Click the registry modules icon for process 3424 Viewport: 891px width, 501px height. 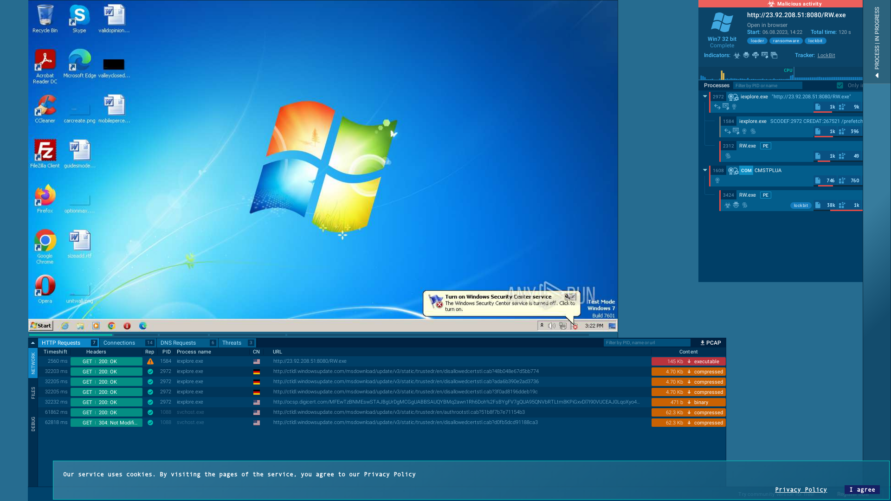tap(842, 205)
